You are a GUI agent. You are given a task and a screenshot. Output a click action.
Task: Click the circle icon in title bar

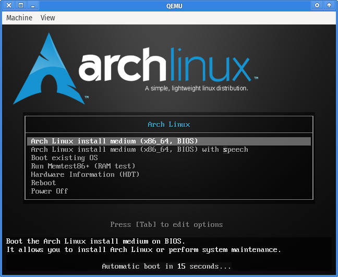click(x=317, y=5)
